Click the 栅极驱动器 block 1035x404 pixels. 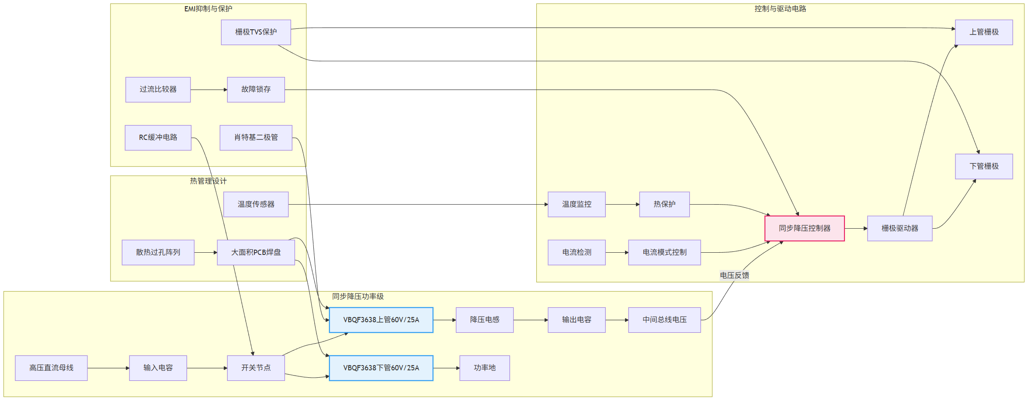pyautogui.click(x=900, y=229)
